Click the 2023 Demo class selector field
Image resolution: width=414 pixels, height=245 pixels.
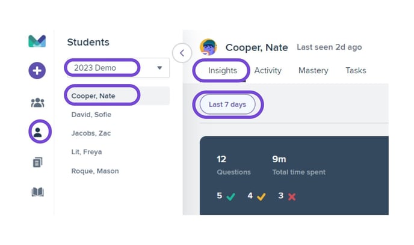[x=118, y=68]
